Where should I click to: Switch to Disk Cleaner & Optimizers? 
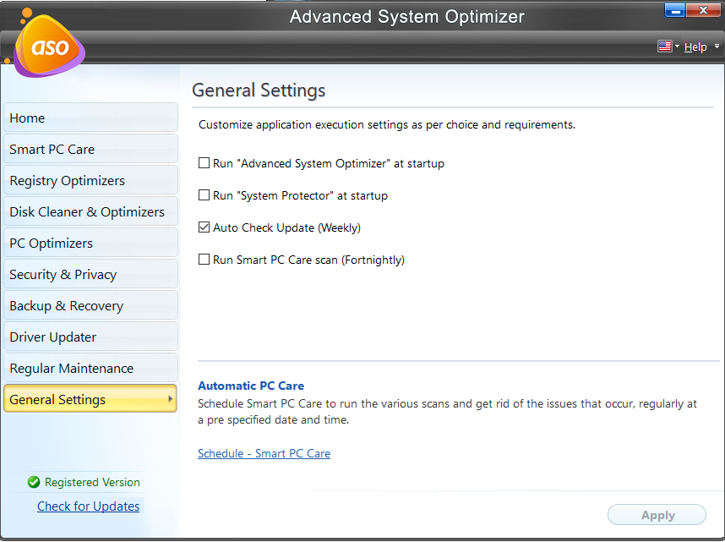pyautogui.click(x=90, y=212)
